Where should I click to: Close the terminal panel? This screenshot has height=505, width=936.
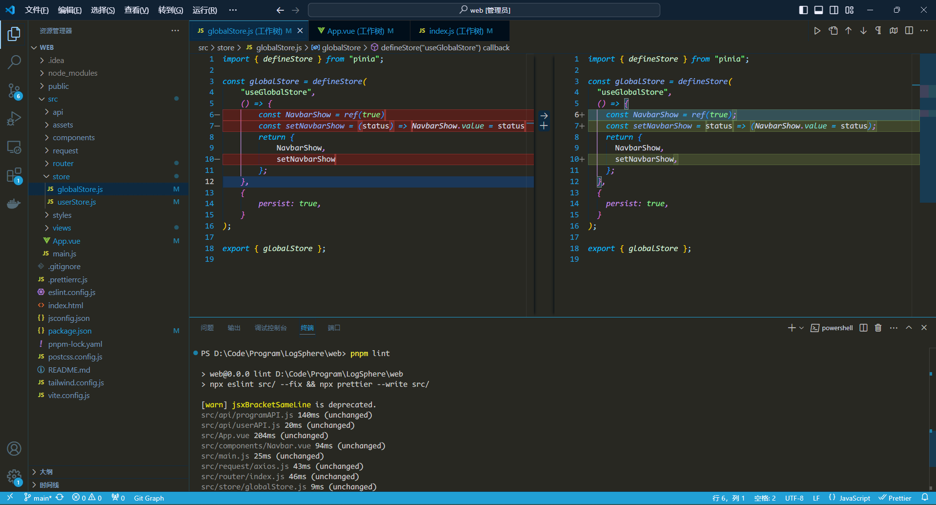(x=924, y=328)
